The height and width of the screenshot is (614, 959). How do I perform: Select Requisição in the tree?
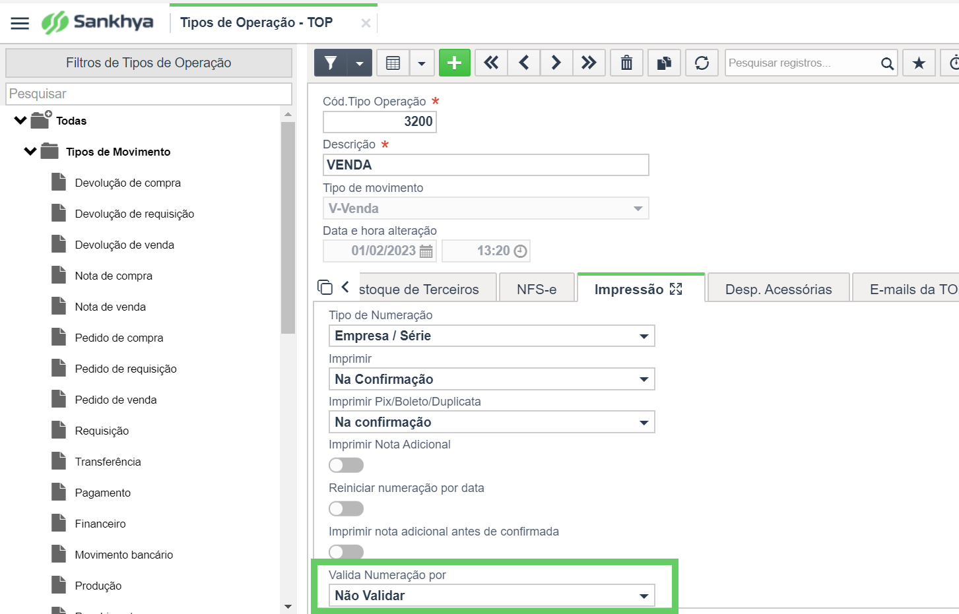[x=102, y=431]
